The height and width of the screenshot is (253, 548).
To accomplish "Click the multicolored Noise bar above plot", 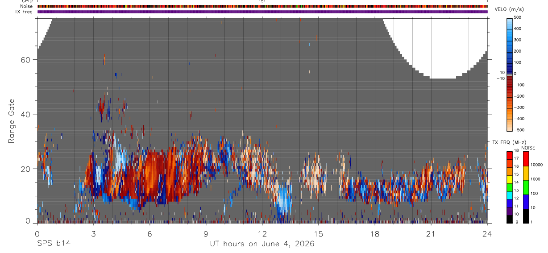I will 262,6.
